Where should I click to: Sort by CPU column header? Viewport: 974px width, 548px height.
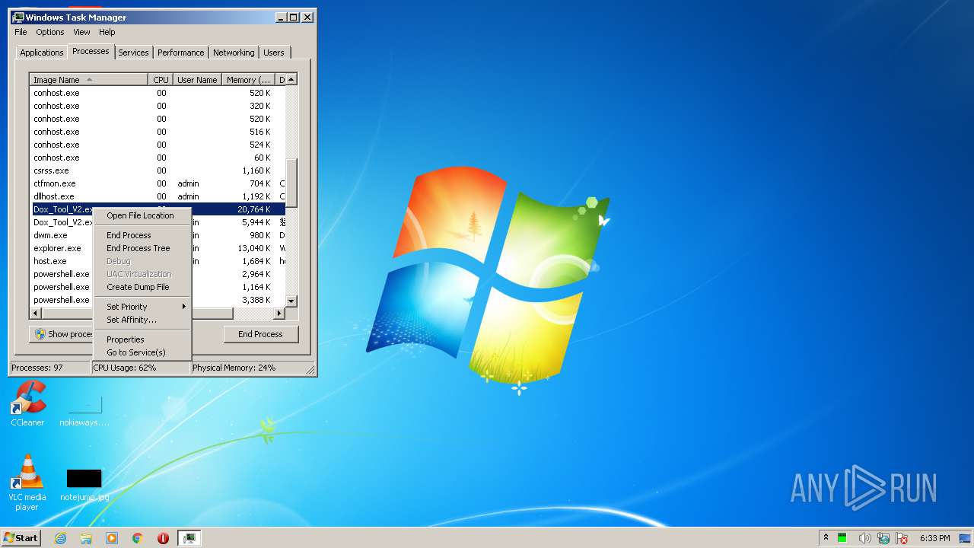tap(161, 80)
